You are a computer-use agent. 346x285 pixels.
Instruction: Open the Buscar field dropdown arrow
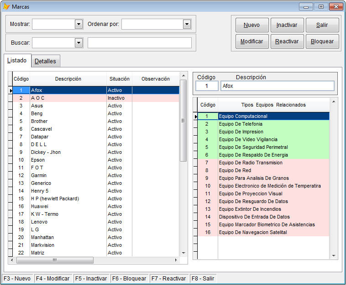tap(79, 43)
